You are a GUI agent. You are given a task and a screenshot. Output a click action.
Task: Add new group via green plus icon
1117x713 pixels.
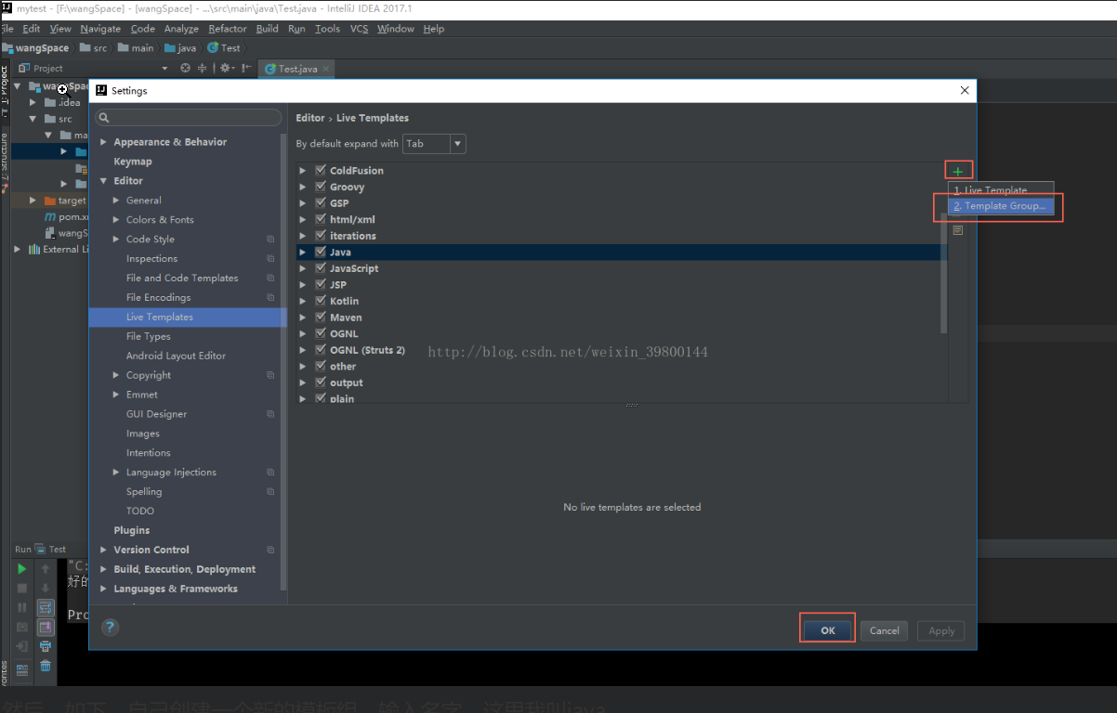click(957, 169)
